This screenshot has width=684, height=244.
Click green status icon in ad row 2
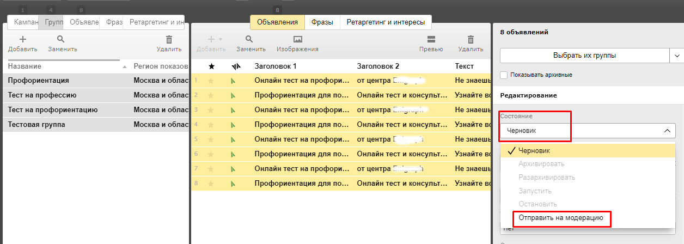click(233, 95)
